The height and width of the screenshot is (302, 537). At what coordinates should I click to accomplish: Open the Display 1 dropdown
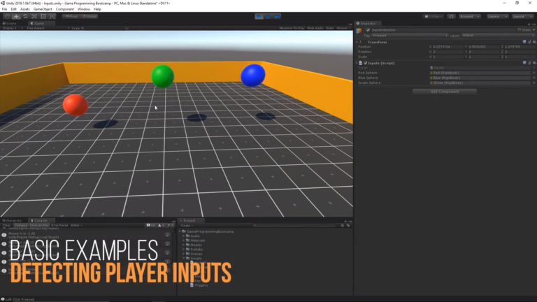click(13, 28)
